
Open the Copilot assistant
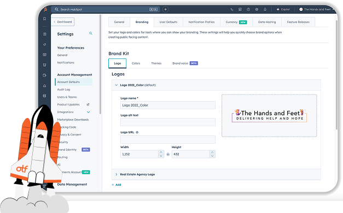(x=283, y=9)
